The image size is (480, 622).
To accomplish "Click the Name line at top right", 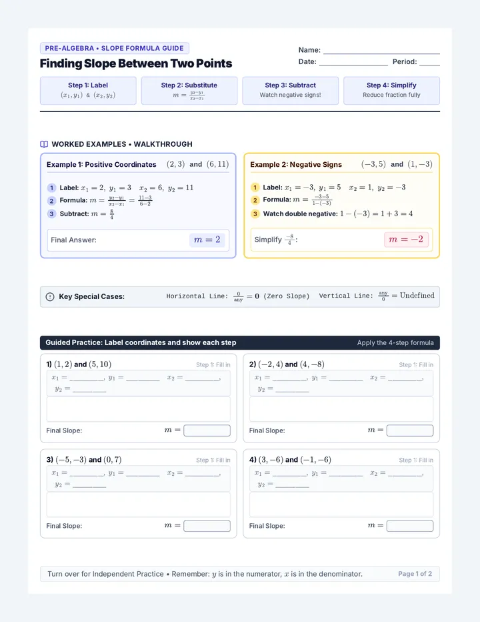I will click(x=382, y=50).
